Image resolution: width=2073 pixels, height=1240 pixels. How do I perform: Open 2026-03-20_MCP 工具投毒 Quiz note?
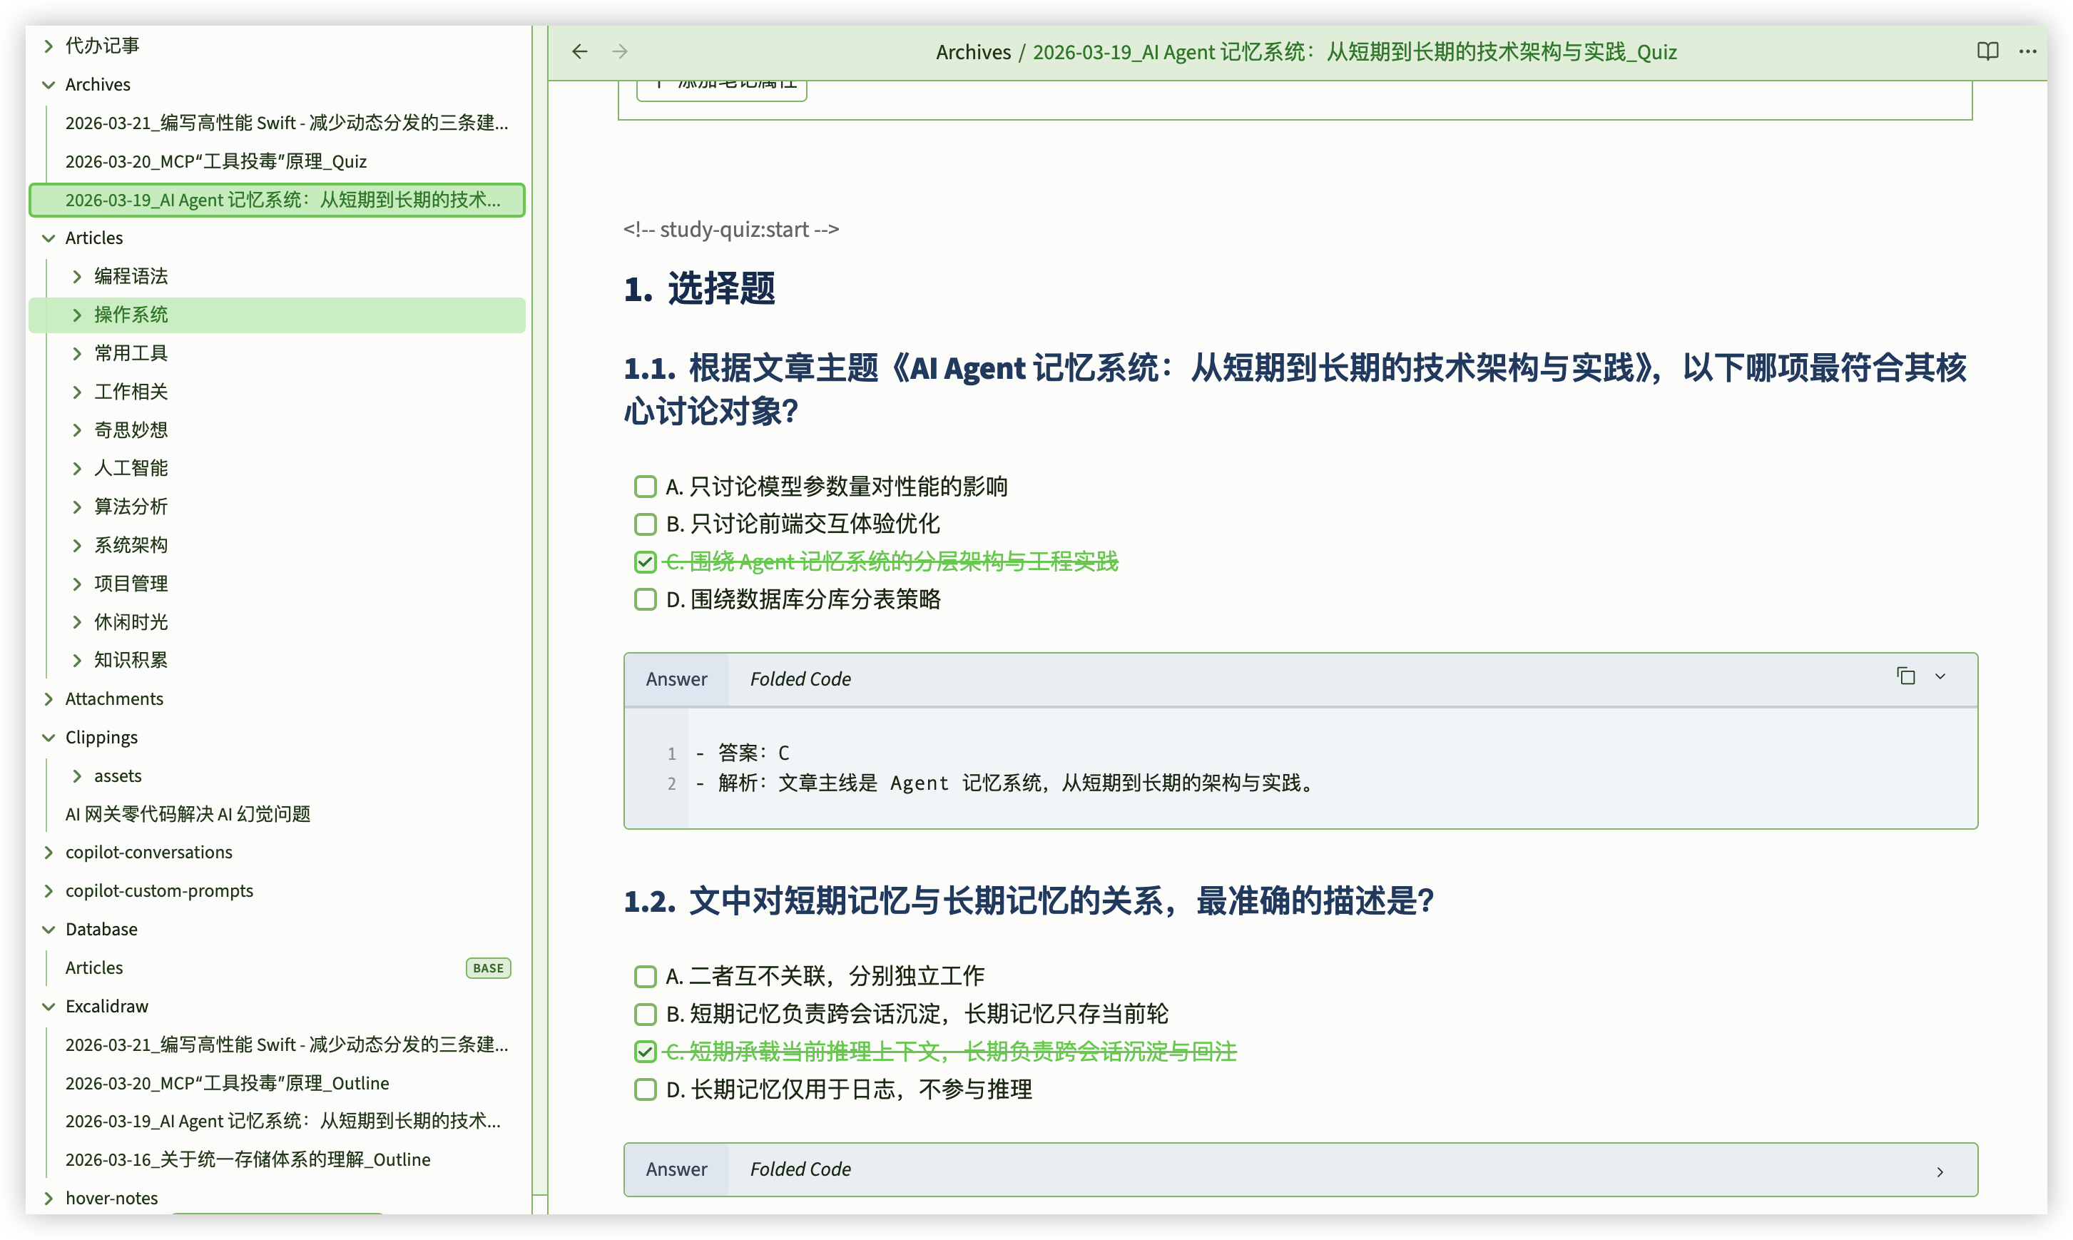click(x=215, y=161)
